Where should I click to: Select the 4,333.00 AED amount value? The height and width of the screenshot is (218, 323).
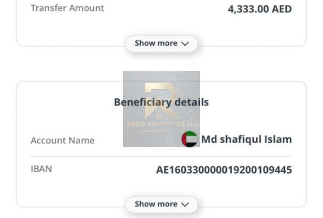tap(260, 9)
